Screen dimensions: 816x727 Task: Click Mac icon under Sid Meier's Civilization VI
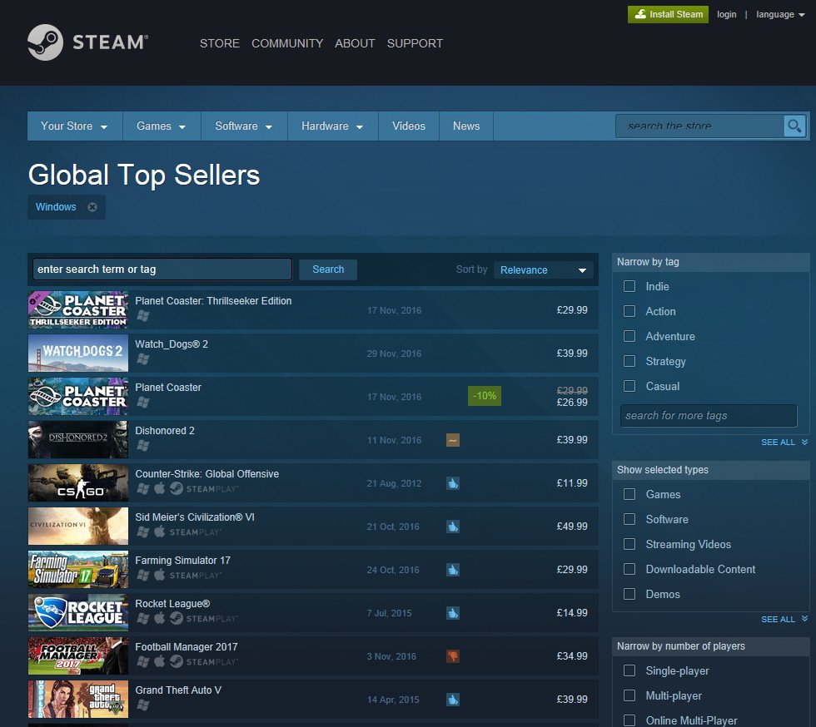(160, 531)
